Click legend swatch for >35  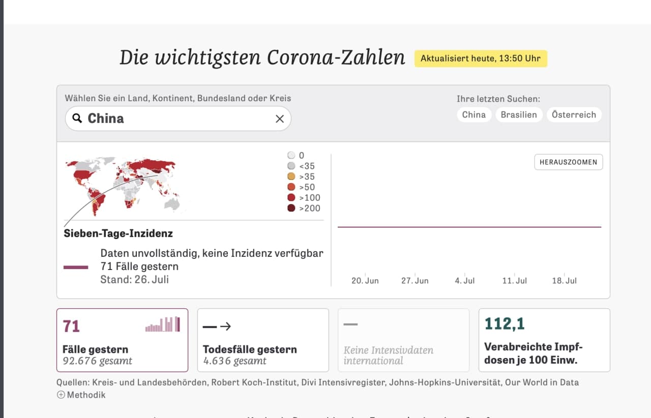291,176
